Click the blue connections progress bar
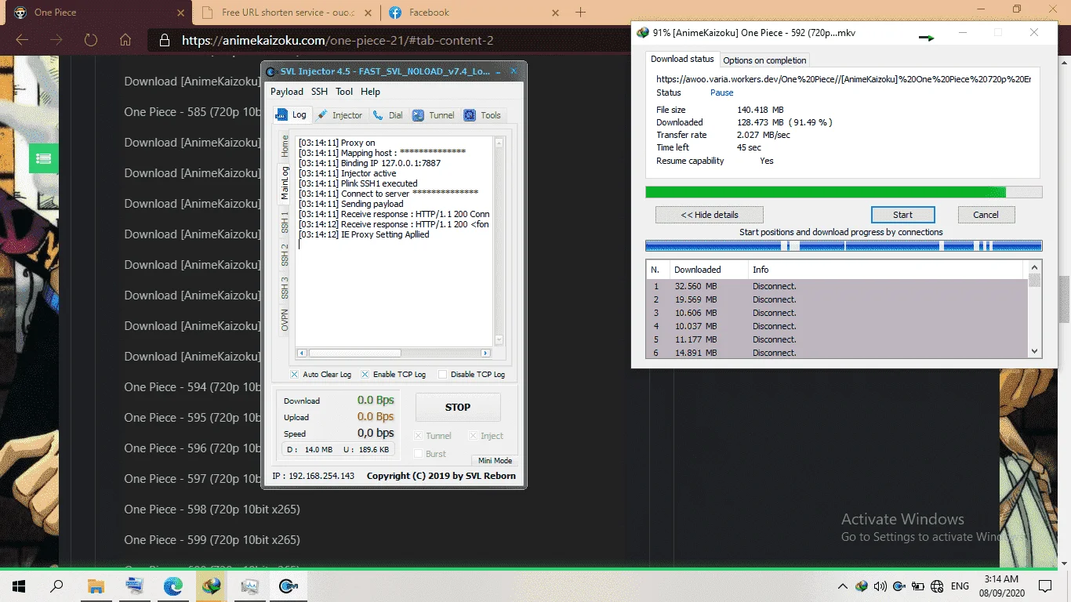The height and width of the screenshot is (602, 1071). pos(844,245)
